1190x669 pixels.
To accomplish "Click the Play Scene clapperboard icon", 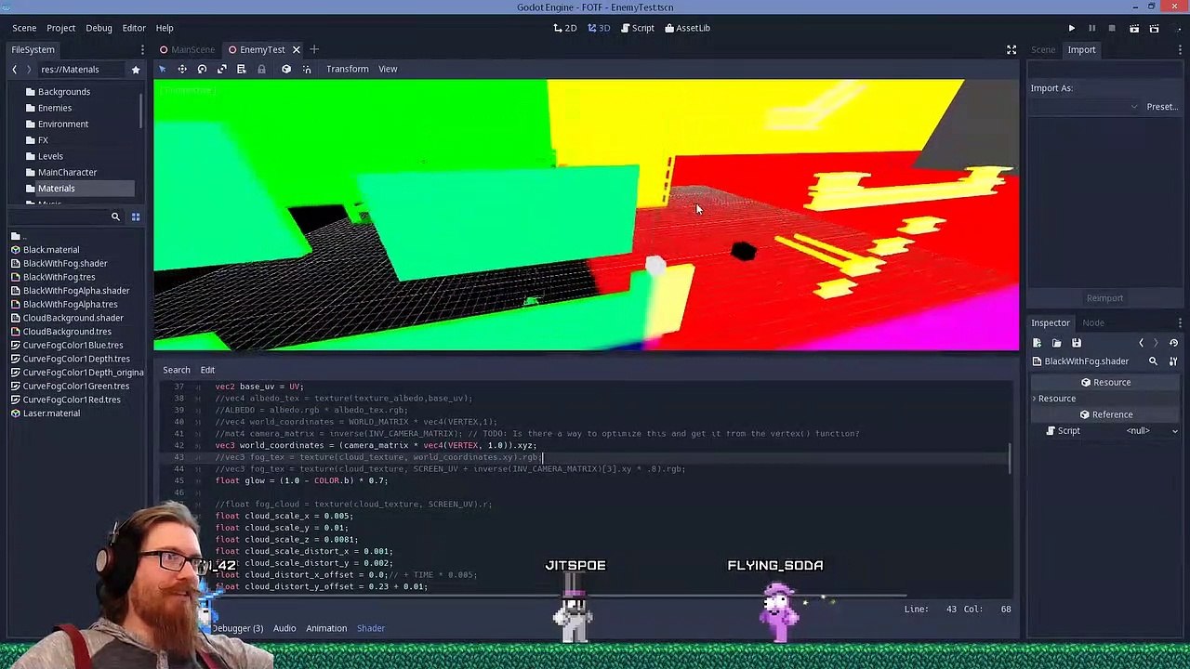I will 1134,29.
